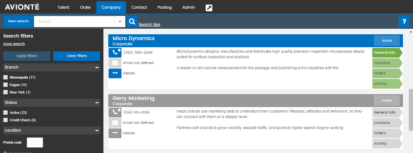Select the Company tab
Screen dimensions: 413x153
click(111, 7)
